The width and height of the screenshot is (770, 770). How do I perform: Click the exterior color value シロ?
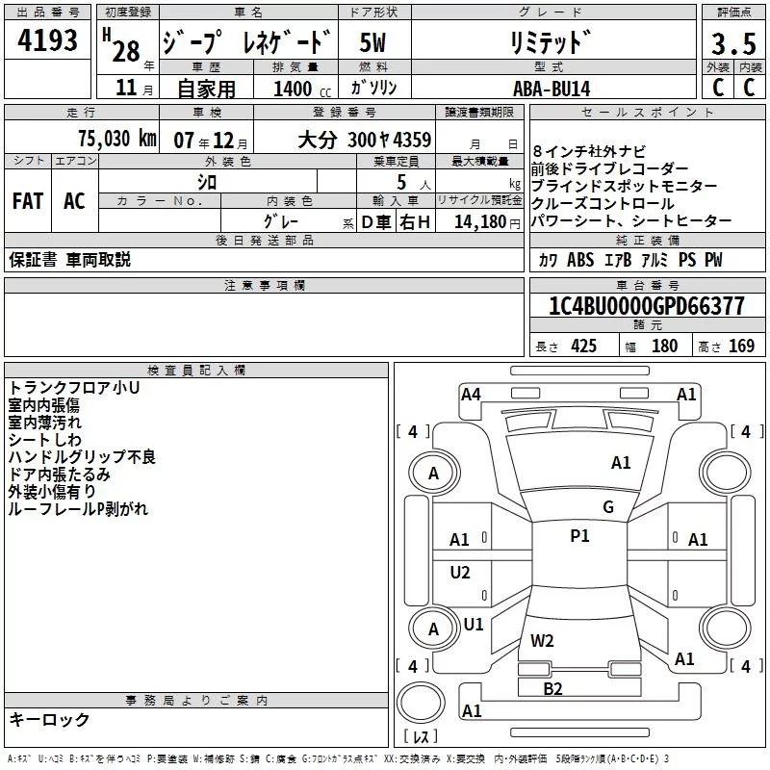(x=207, y=183)
